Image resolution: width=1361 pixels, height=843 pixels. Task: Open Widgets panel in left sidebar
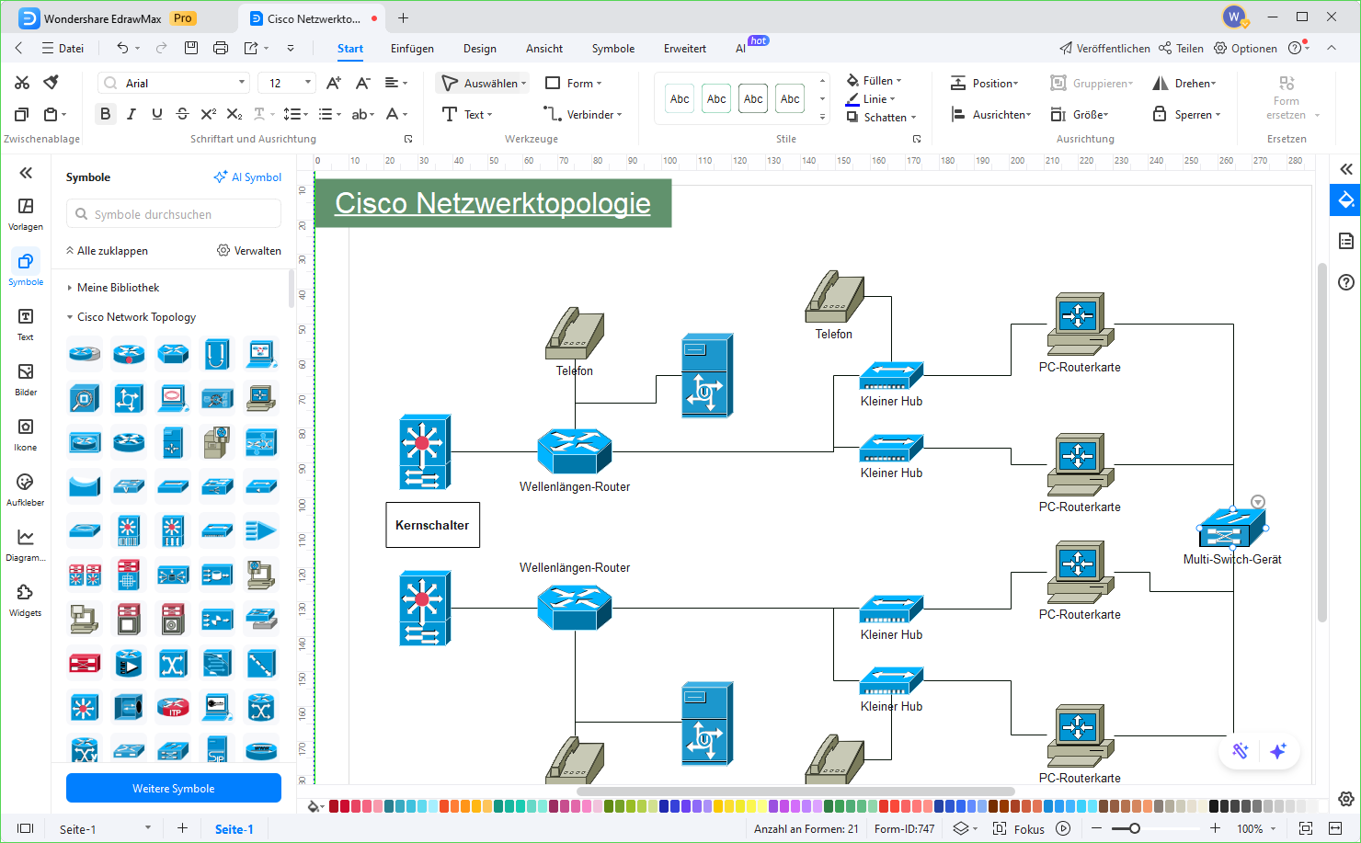(26, 599)
